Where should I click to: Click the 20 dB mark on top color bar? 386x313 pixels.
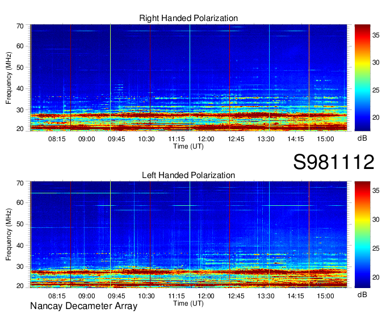click(376, 117)
